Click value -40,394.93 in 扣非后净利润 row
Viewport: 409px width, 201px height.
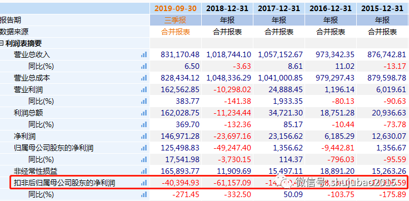pos(181,183)
